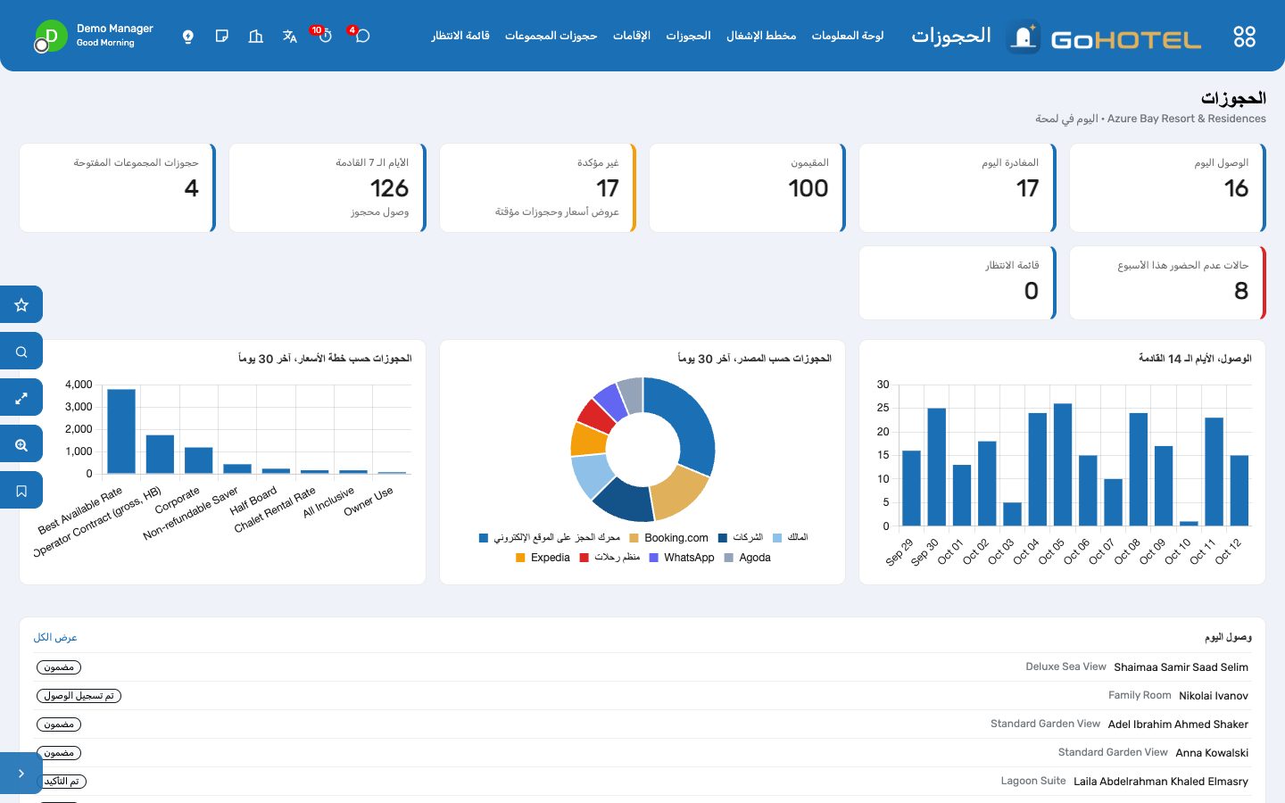Go to قائمة الانتظار in the top menu
The image size is (1285, 803).
tap(460, 36)
